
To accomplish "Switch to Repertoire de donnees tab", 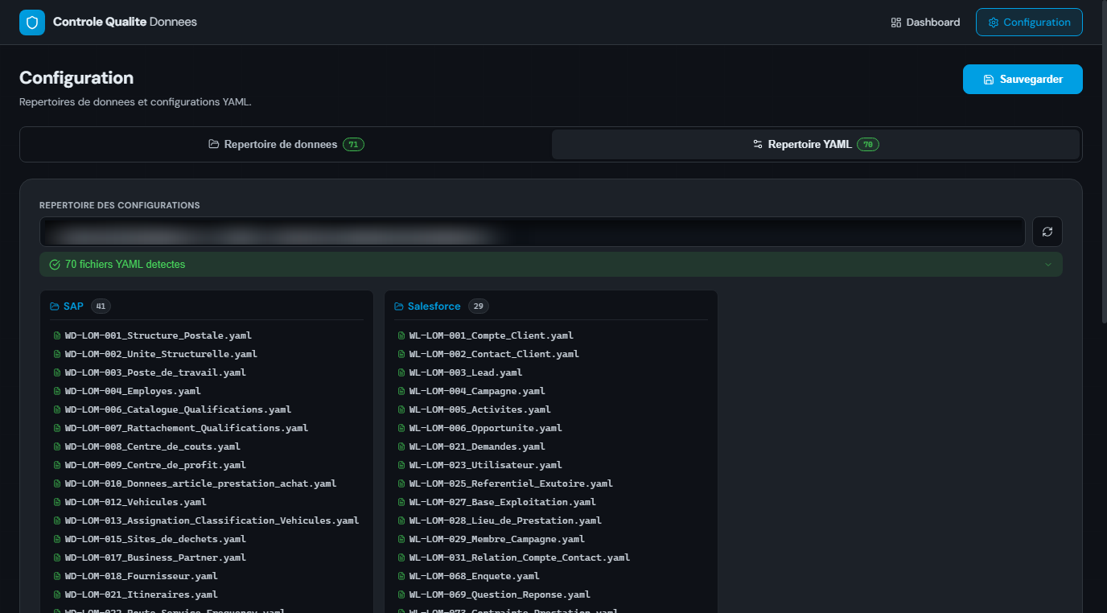I will click(x=286, y=145).
